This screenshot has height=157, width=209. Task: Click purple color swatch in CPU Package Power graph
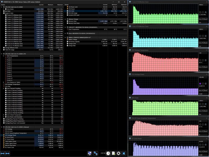(200, 83)
